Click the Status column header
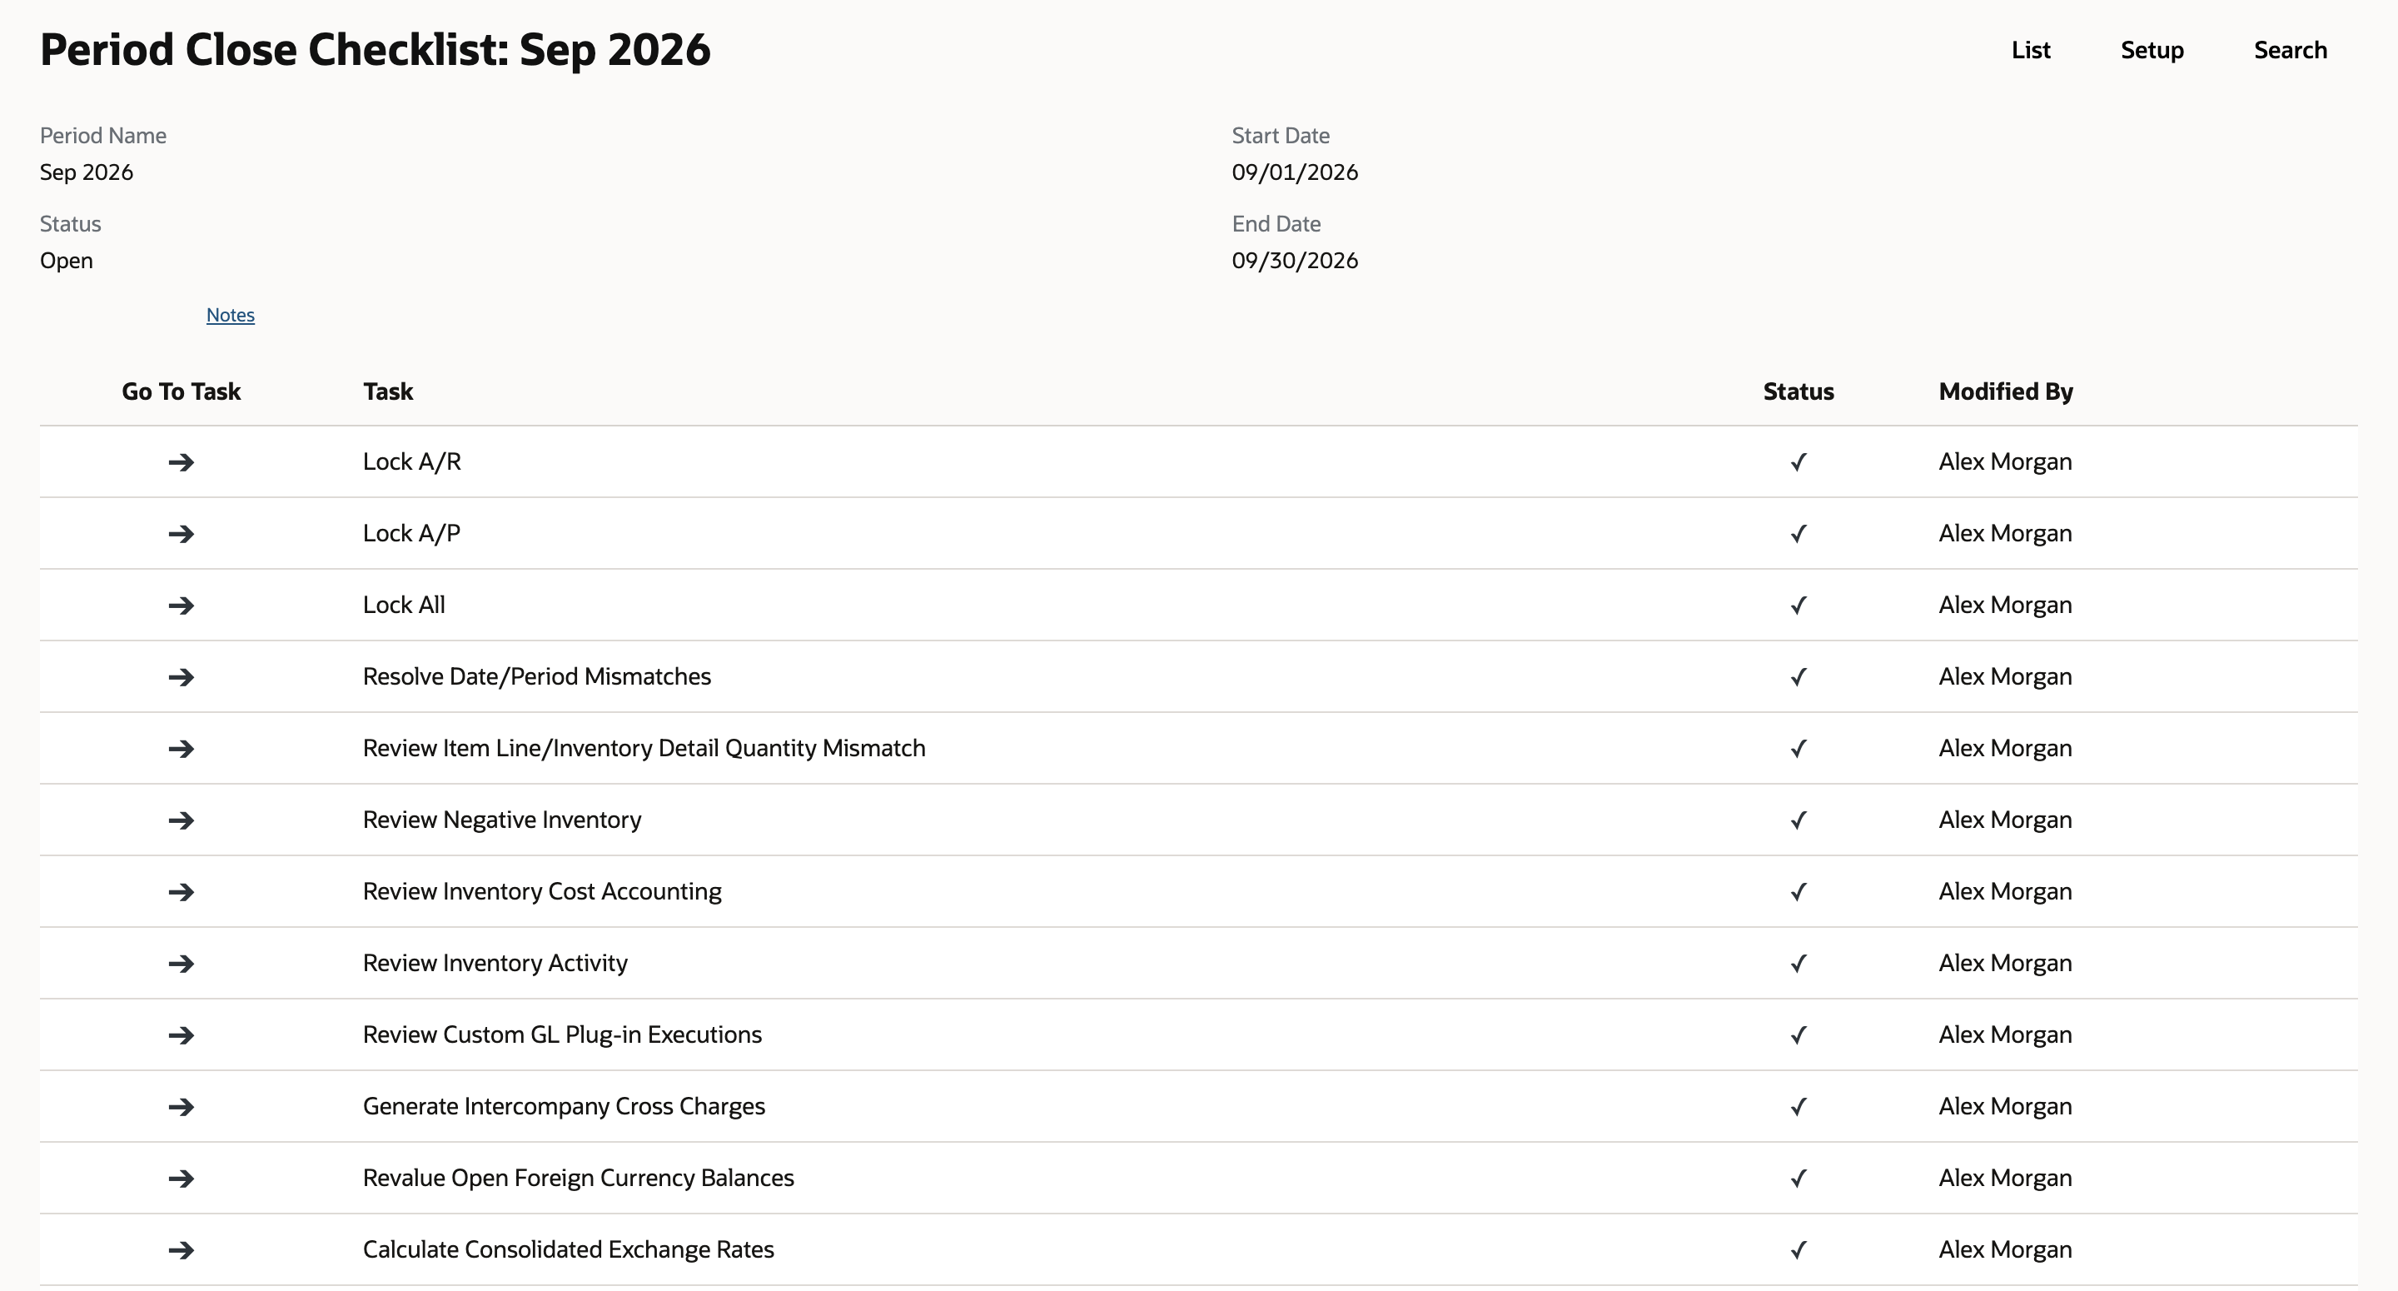 pyautogui.click(x=1798, y=391)
